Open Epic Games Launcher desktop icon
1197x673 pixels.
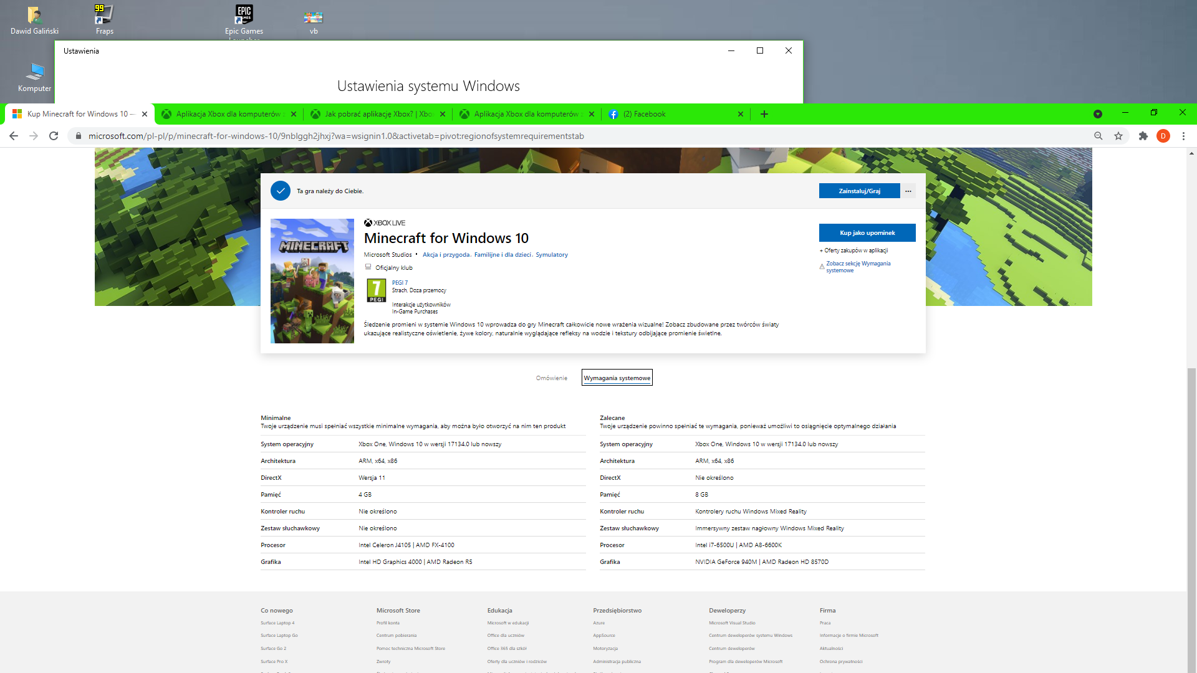(x=244, y=14)
